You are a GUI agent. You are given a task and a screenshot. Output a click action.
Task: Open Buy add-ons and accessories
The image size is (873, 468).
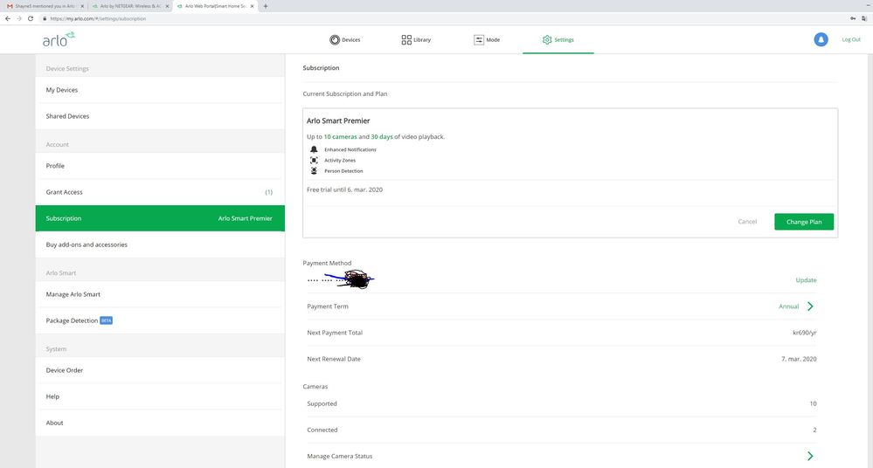[160, 244]
